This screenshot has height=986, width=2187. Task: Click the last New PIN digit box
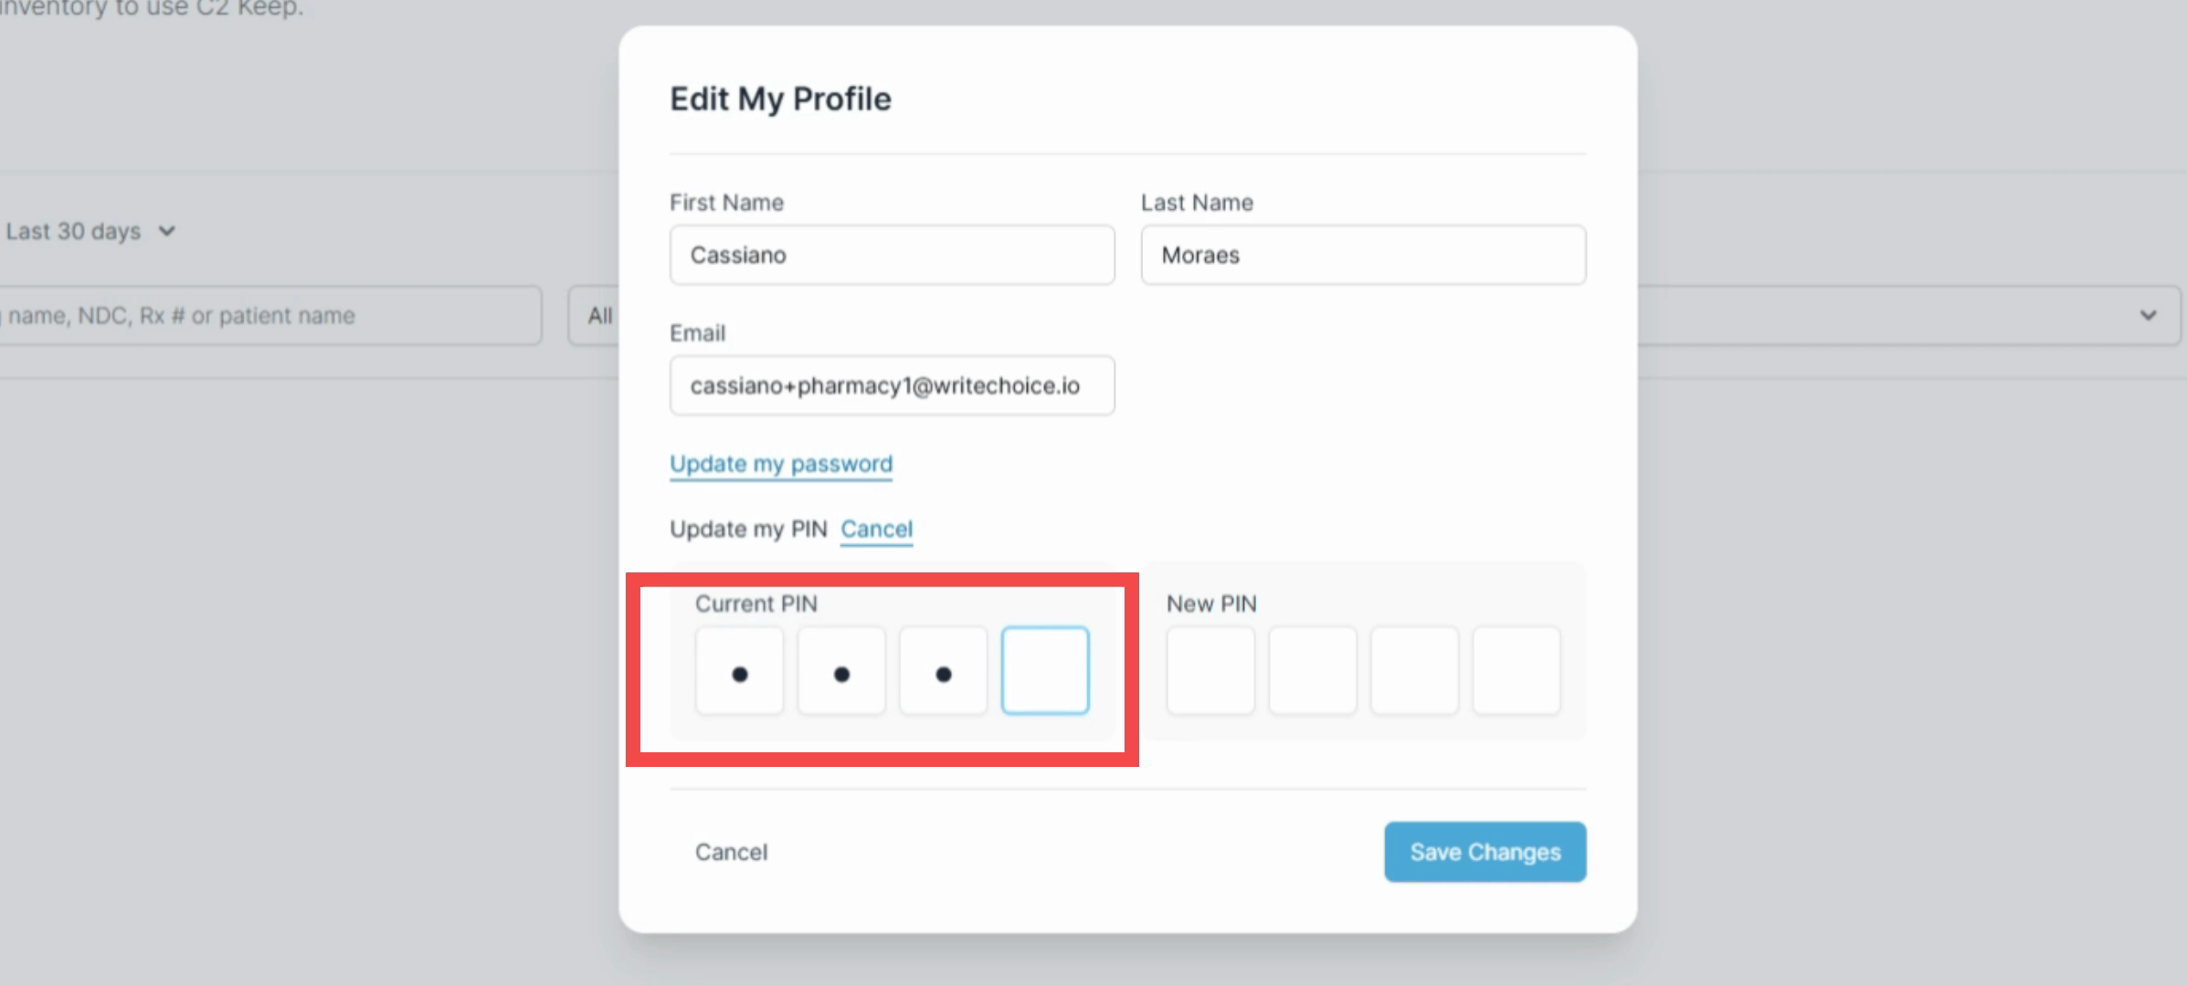(x=1516, y=670)
